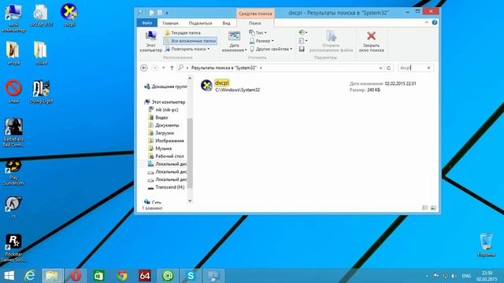The width and height of the screenshot is (504, 283).
Task: Open the recent searches dropdown in ribbon
Action: point(302,32)
